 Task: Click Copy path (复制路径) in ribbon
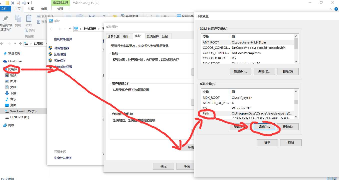click(x=45, y=16)
